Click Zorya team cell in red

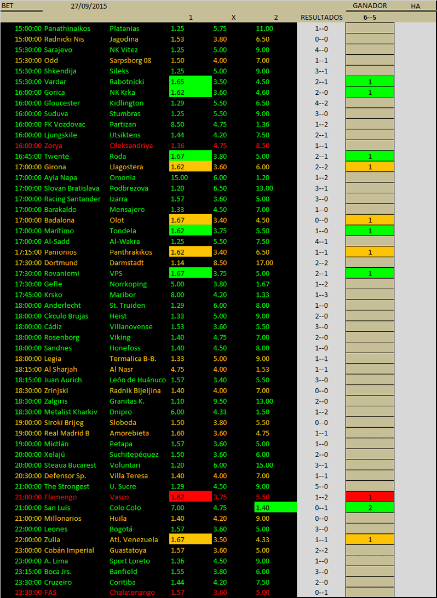click(53, 145)
